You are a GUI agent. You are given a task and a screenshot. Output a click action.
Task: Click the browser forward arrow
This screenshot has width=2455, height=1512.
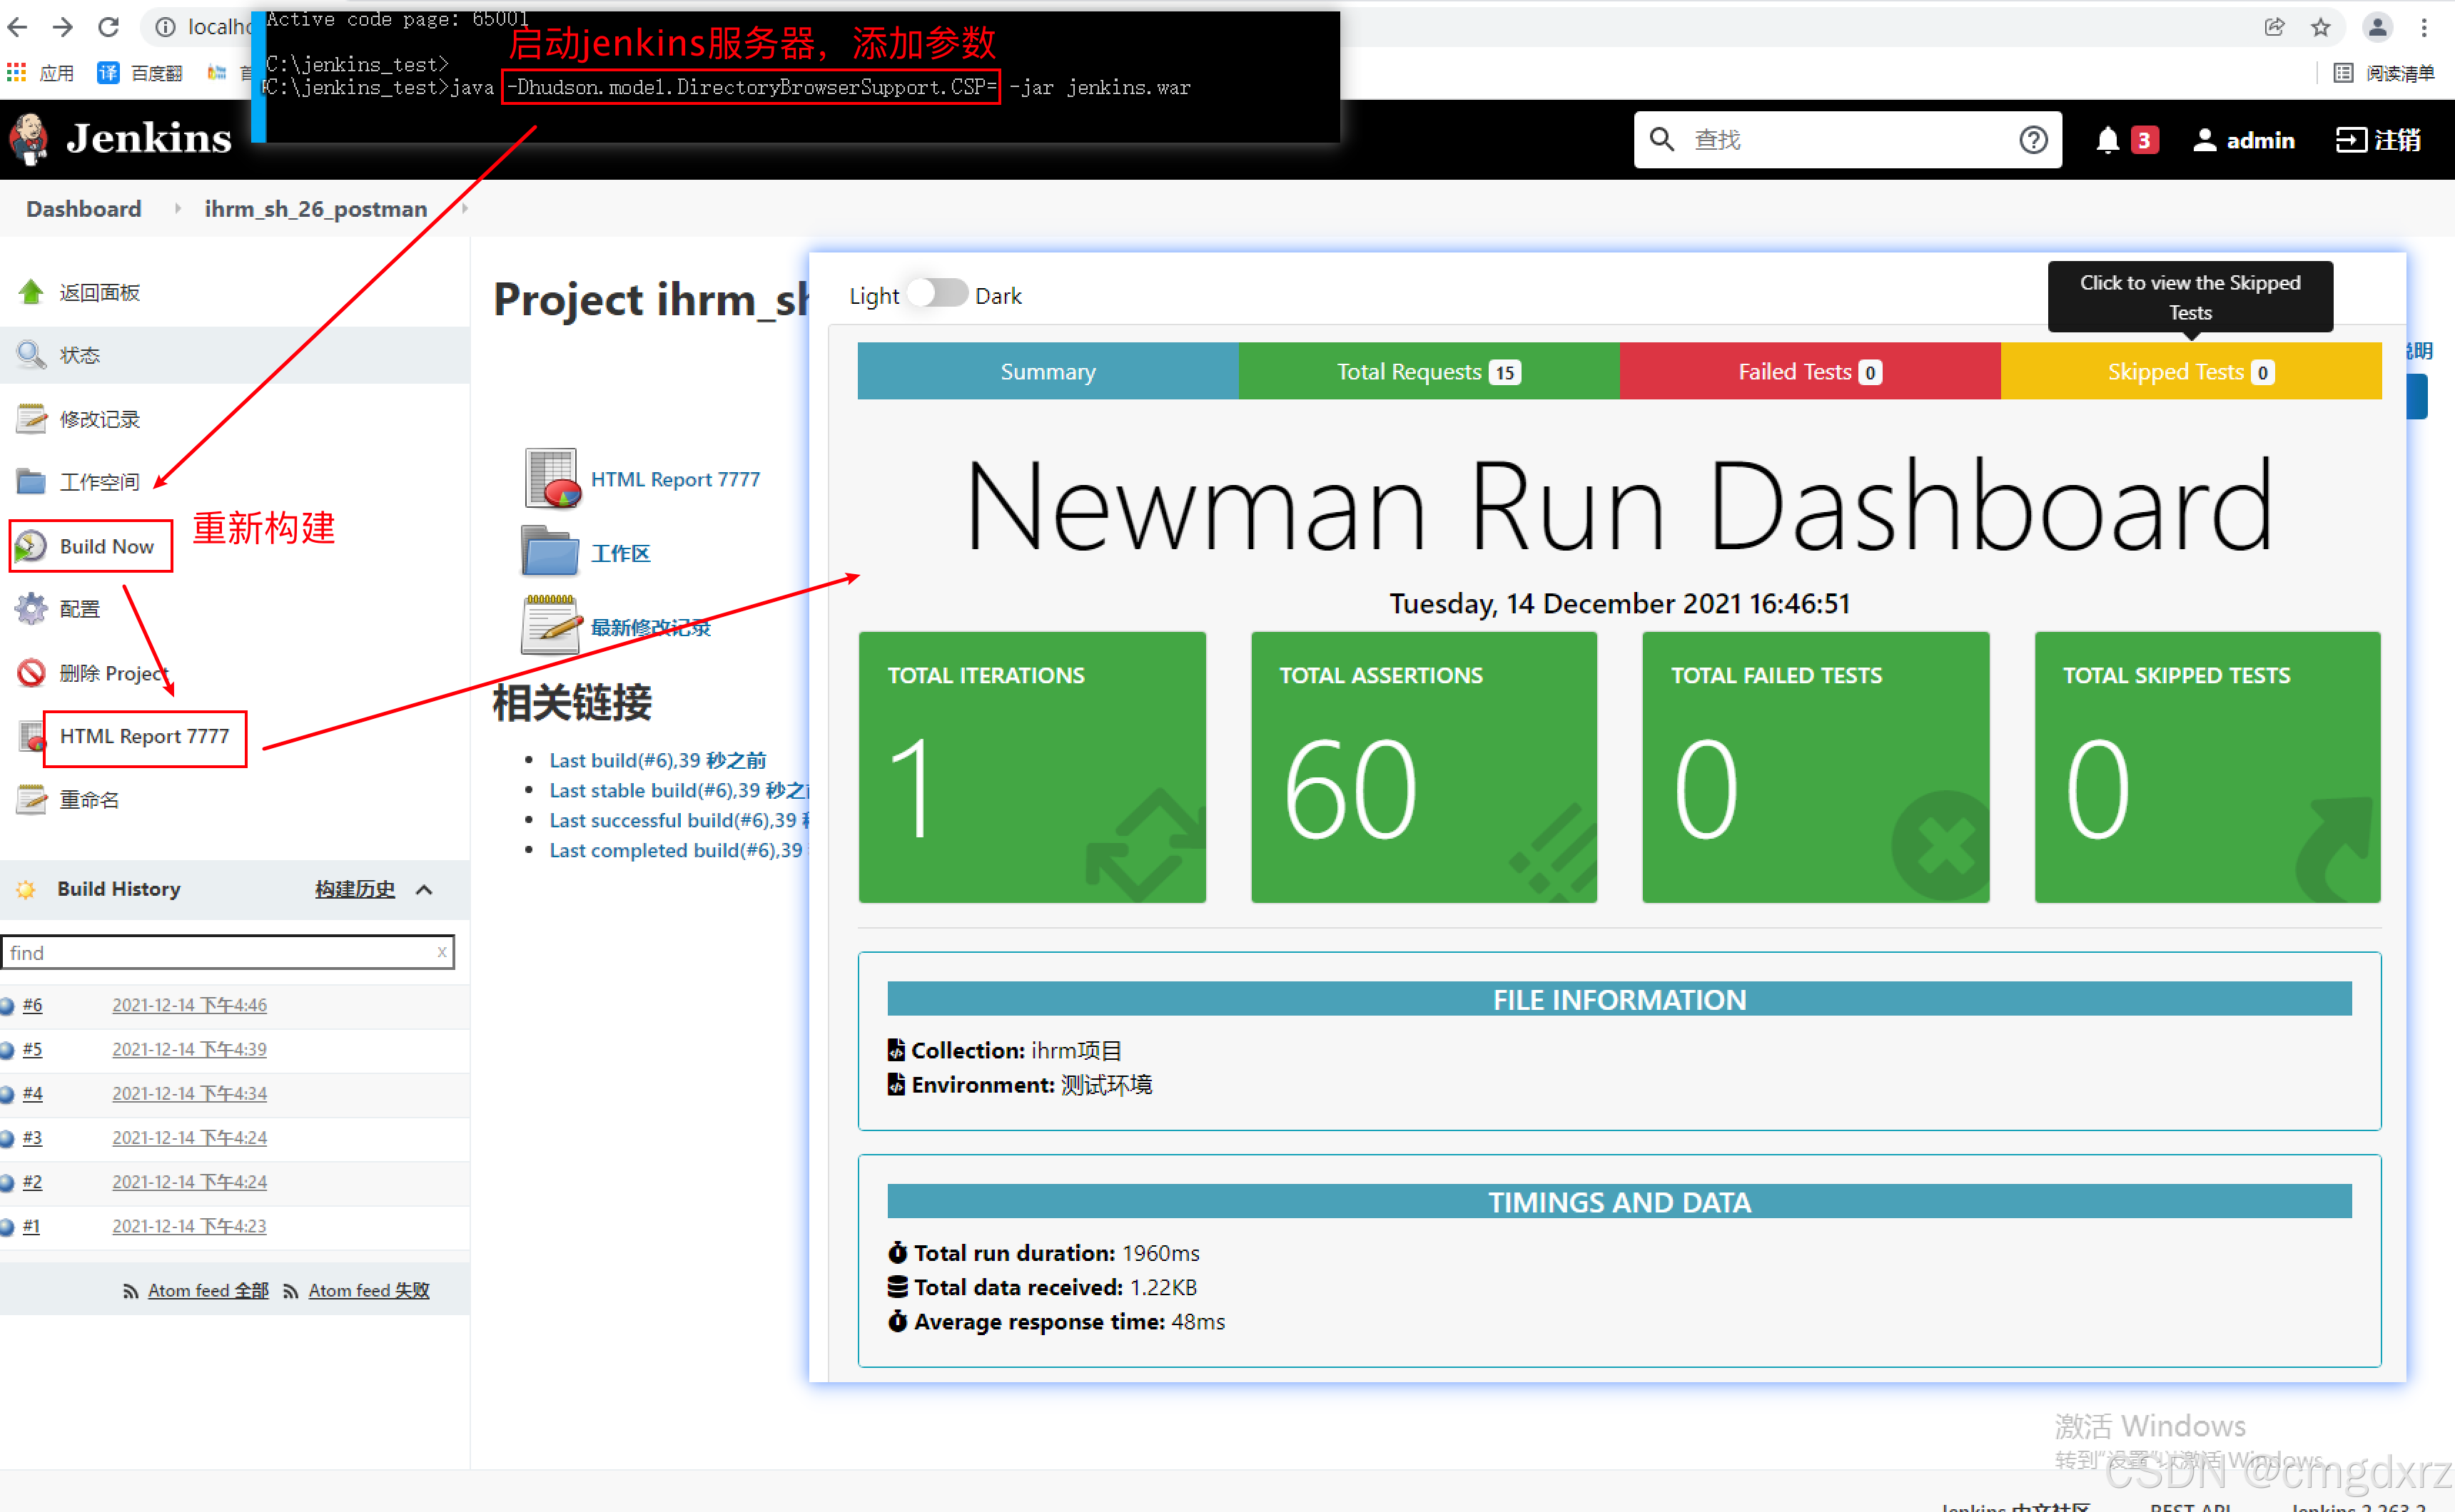[x=63, y=27]
